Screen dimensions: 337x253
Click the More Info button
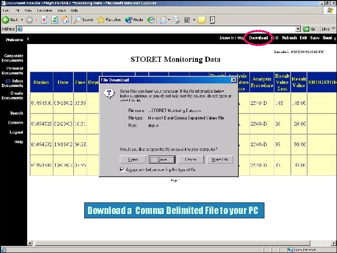pyautogui.click(x=220, y=160)
